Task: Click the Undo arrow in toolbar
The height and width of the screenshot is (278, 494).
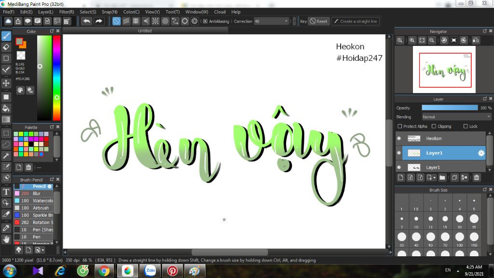Action: click(x=86, y=21)
